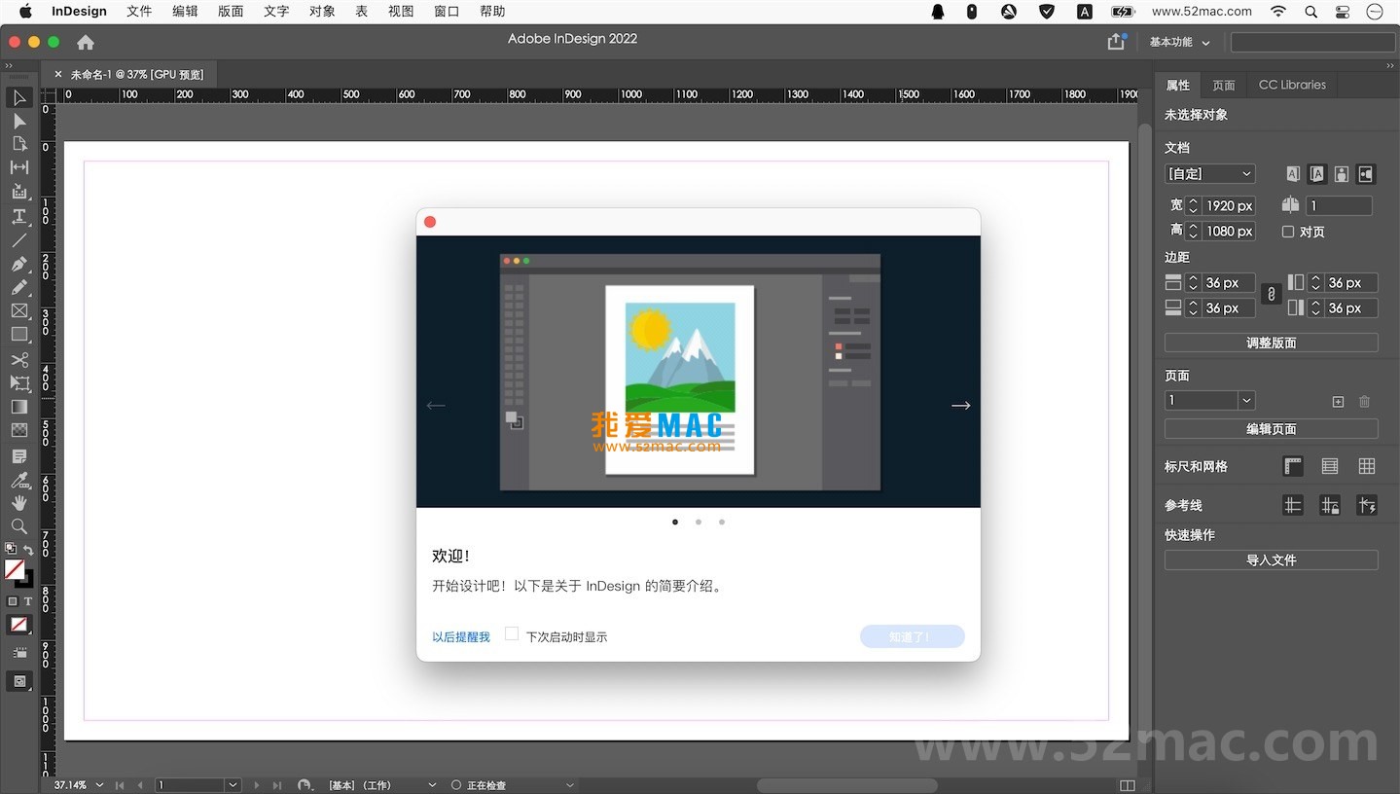1400x794 pixels.
Task: Select the Rectangle Frame tool
Action: [x=19, y=311]
